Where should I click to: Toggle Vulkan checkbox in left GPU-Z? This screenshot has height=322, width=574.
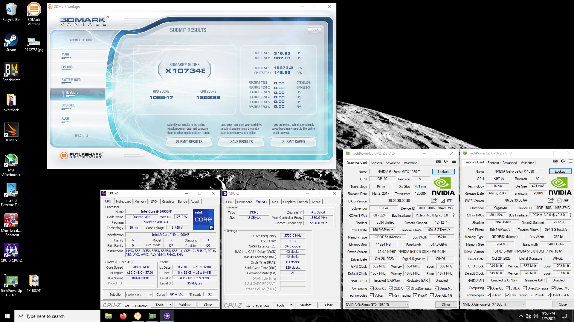[x=372, y=295]
